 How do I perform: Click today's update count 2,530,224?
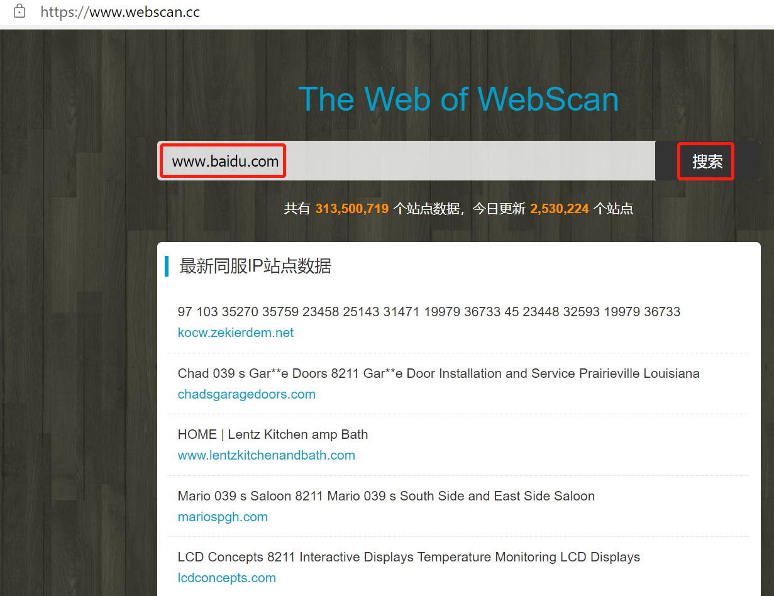pyautogui.click(x=560, y=209)
